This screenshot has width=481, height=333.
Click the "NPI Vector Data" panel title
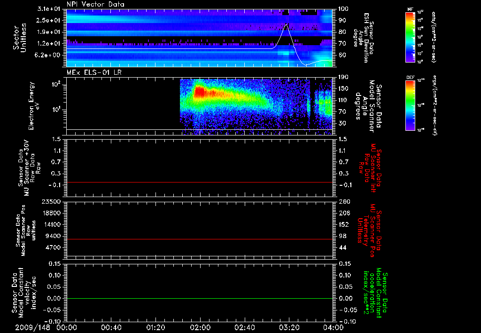95,4
